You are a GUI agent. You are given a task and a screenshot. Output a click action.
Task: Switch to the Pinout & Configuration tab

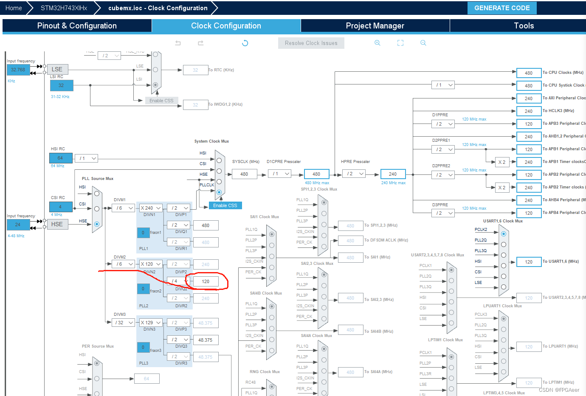[77, 26]
